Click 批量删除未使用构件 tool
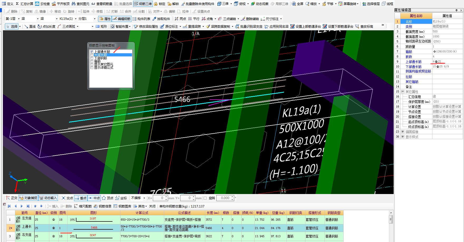Viewport: 464px width, 242px height. click(198, 4)
